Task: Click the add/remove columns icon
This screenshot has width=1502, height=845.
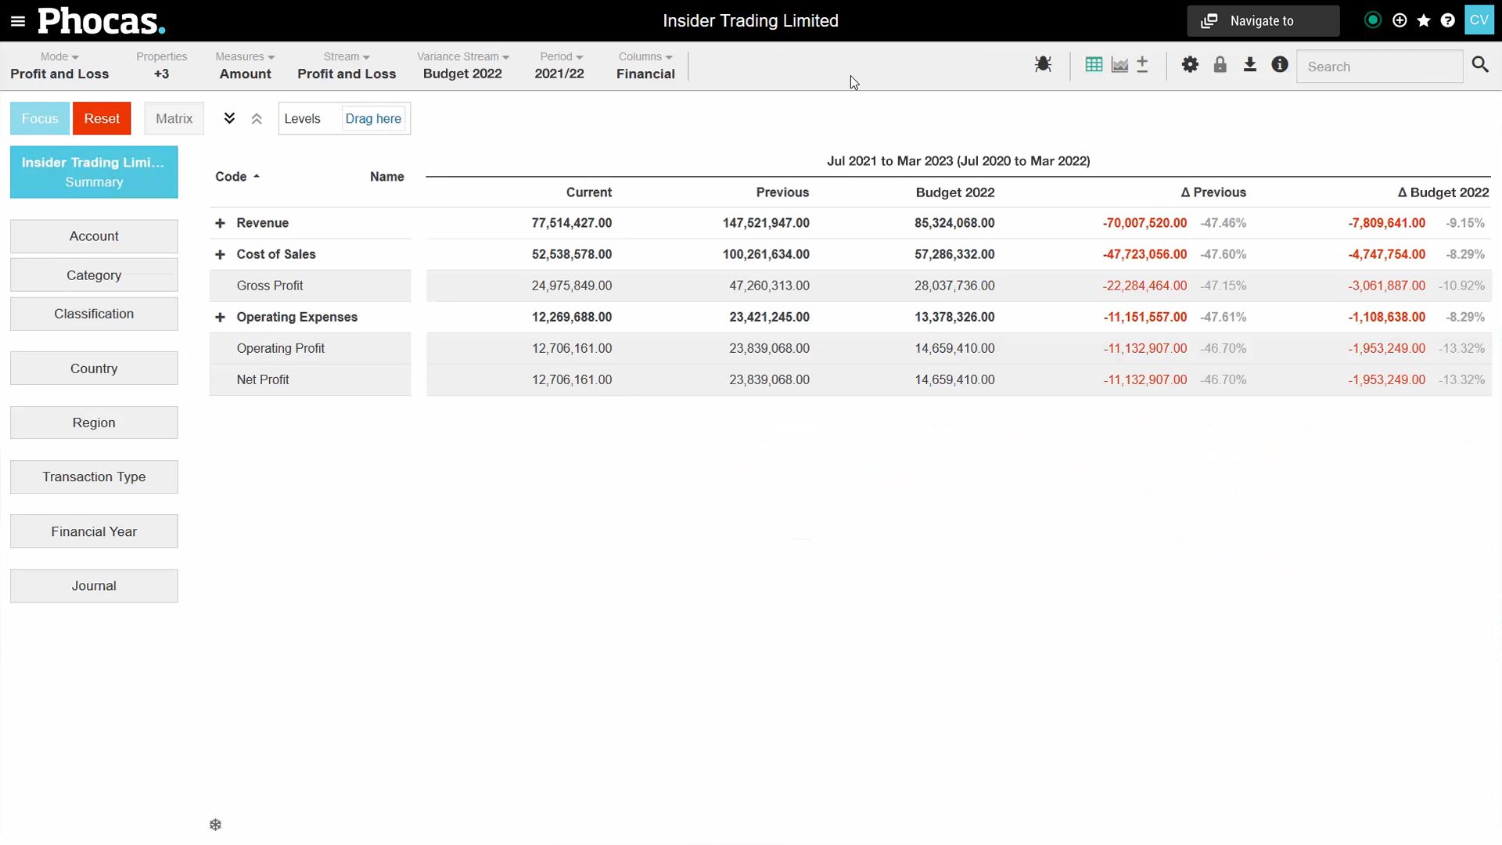Action: 1142,64
